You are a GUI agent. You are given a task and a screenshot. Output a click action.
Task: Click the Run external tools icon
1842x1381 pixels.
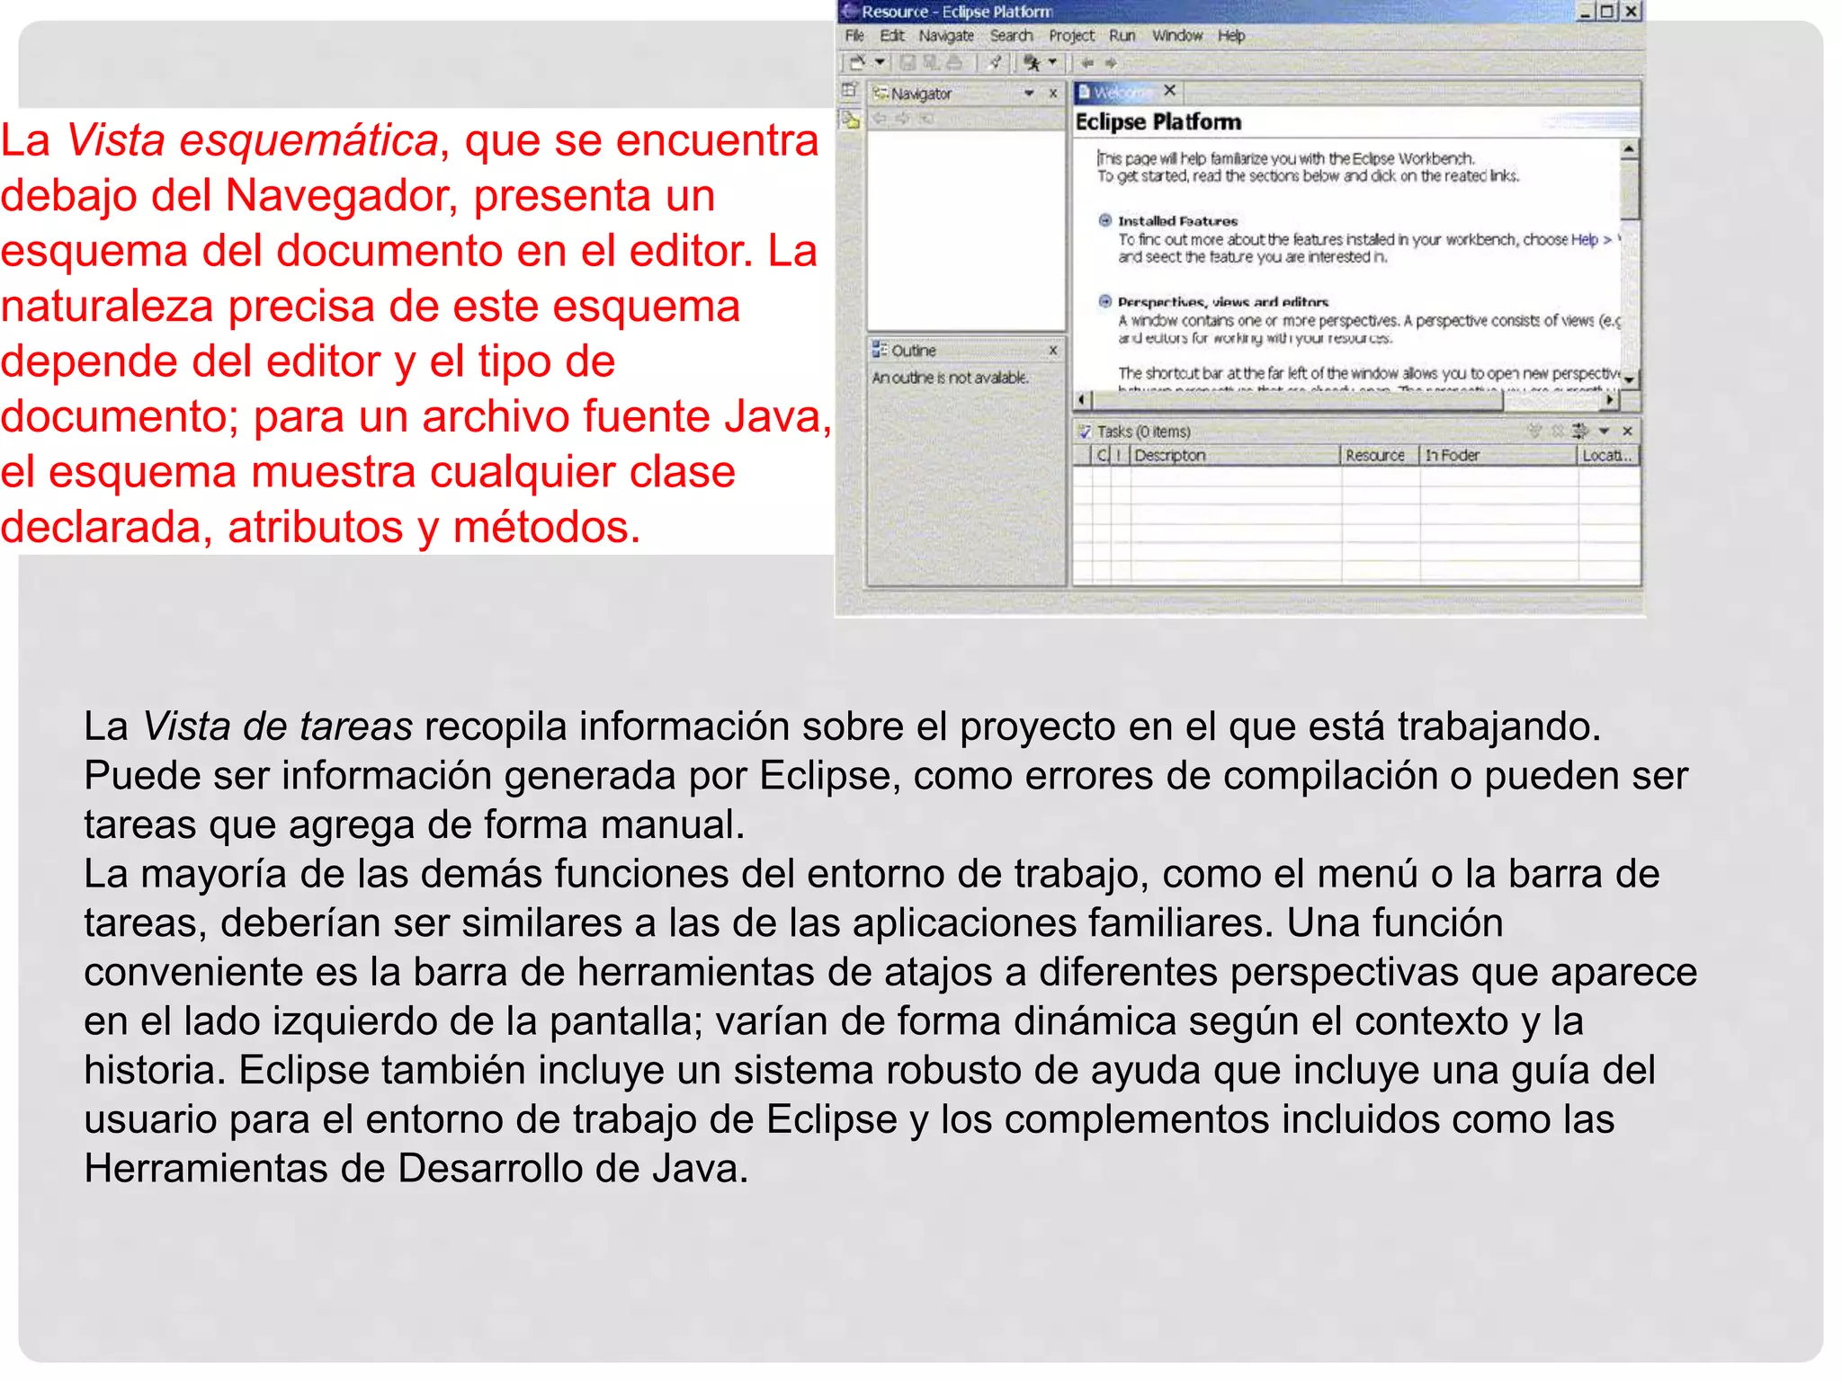[1033, 63]
